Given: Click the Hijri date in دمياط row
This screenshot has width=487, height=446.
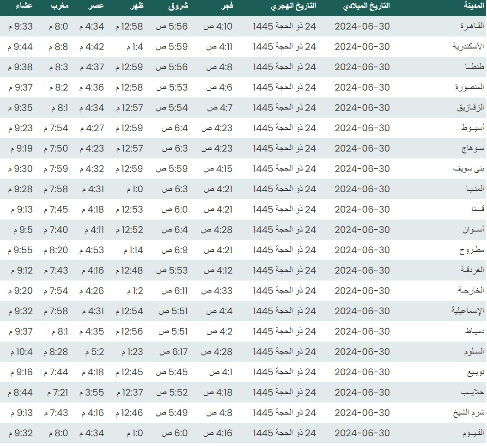Looking at the screenshot, I should pyautogui.click(x=285, y=331).
